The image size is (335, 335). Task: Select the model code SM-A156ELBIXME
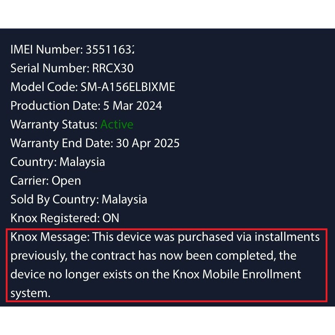[x=128, y=87]
